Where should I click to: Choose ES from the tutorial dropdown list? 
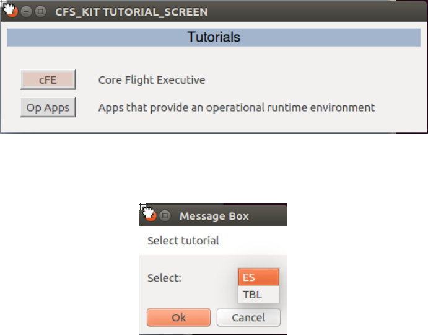click(258, 277)
